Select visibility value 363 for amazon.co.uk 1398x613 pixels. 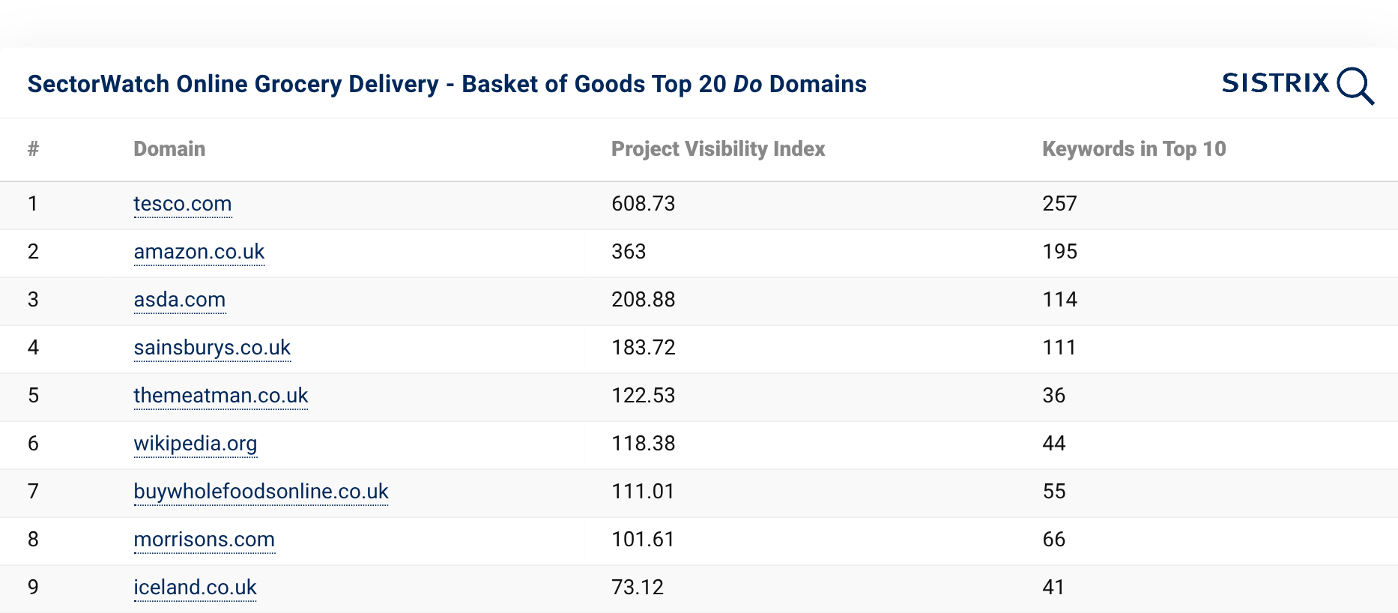point(629,252)
